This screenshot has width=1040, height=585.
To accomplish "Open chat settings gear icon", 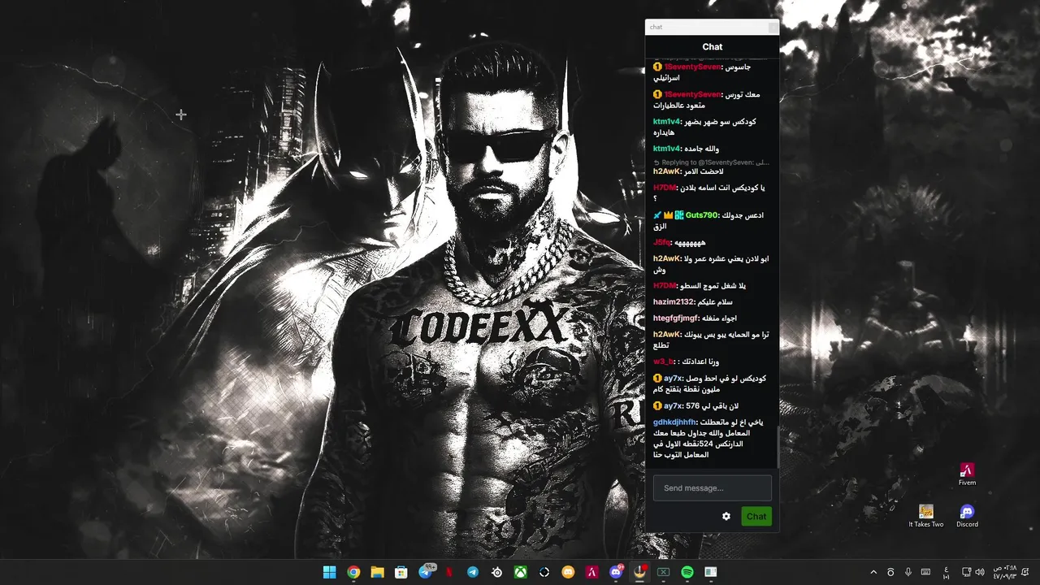I will (x=726, y=516).
